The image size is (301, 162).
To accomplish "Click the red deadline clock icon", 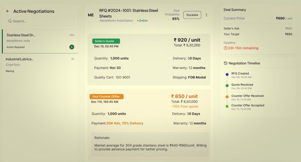I will [225, 48].
